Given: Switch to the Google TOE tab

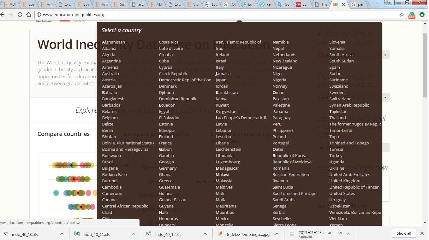Looking at the screenshot, I should pyautogui.click(x=230, y=4).
